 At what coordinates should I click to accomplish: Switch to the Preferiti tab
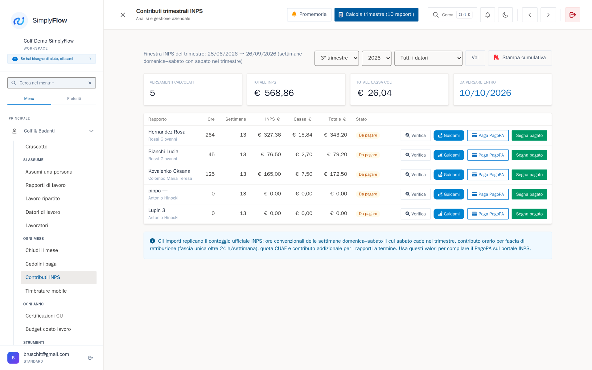[74, 99]
